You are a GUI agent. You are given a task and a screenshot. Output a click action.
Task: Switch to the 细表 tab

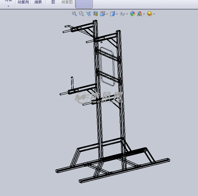tap(38, 2)
